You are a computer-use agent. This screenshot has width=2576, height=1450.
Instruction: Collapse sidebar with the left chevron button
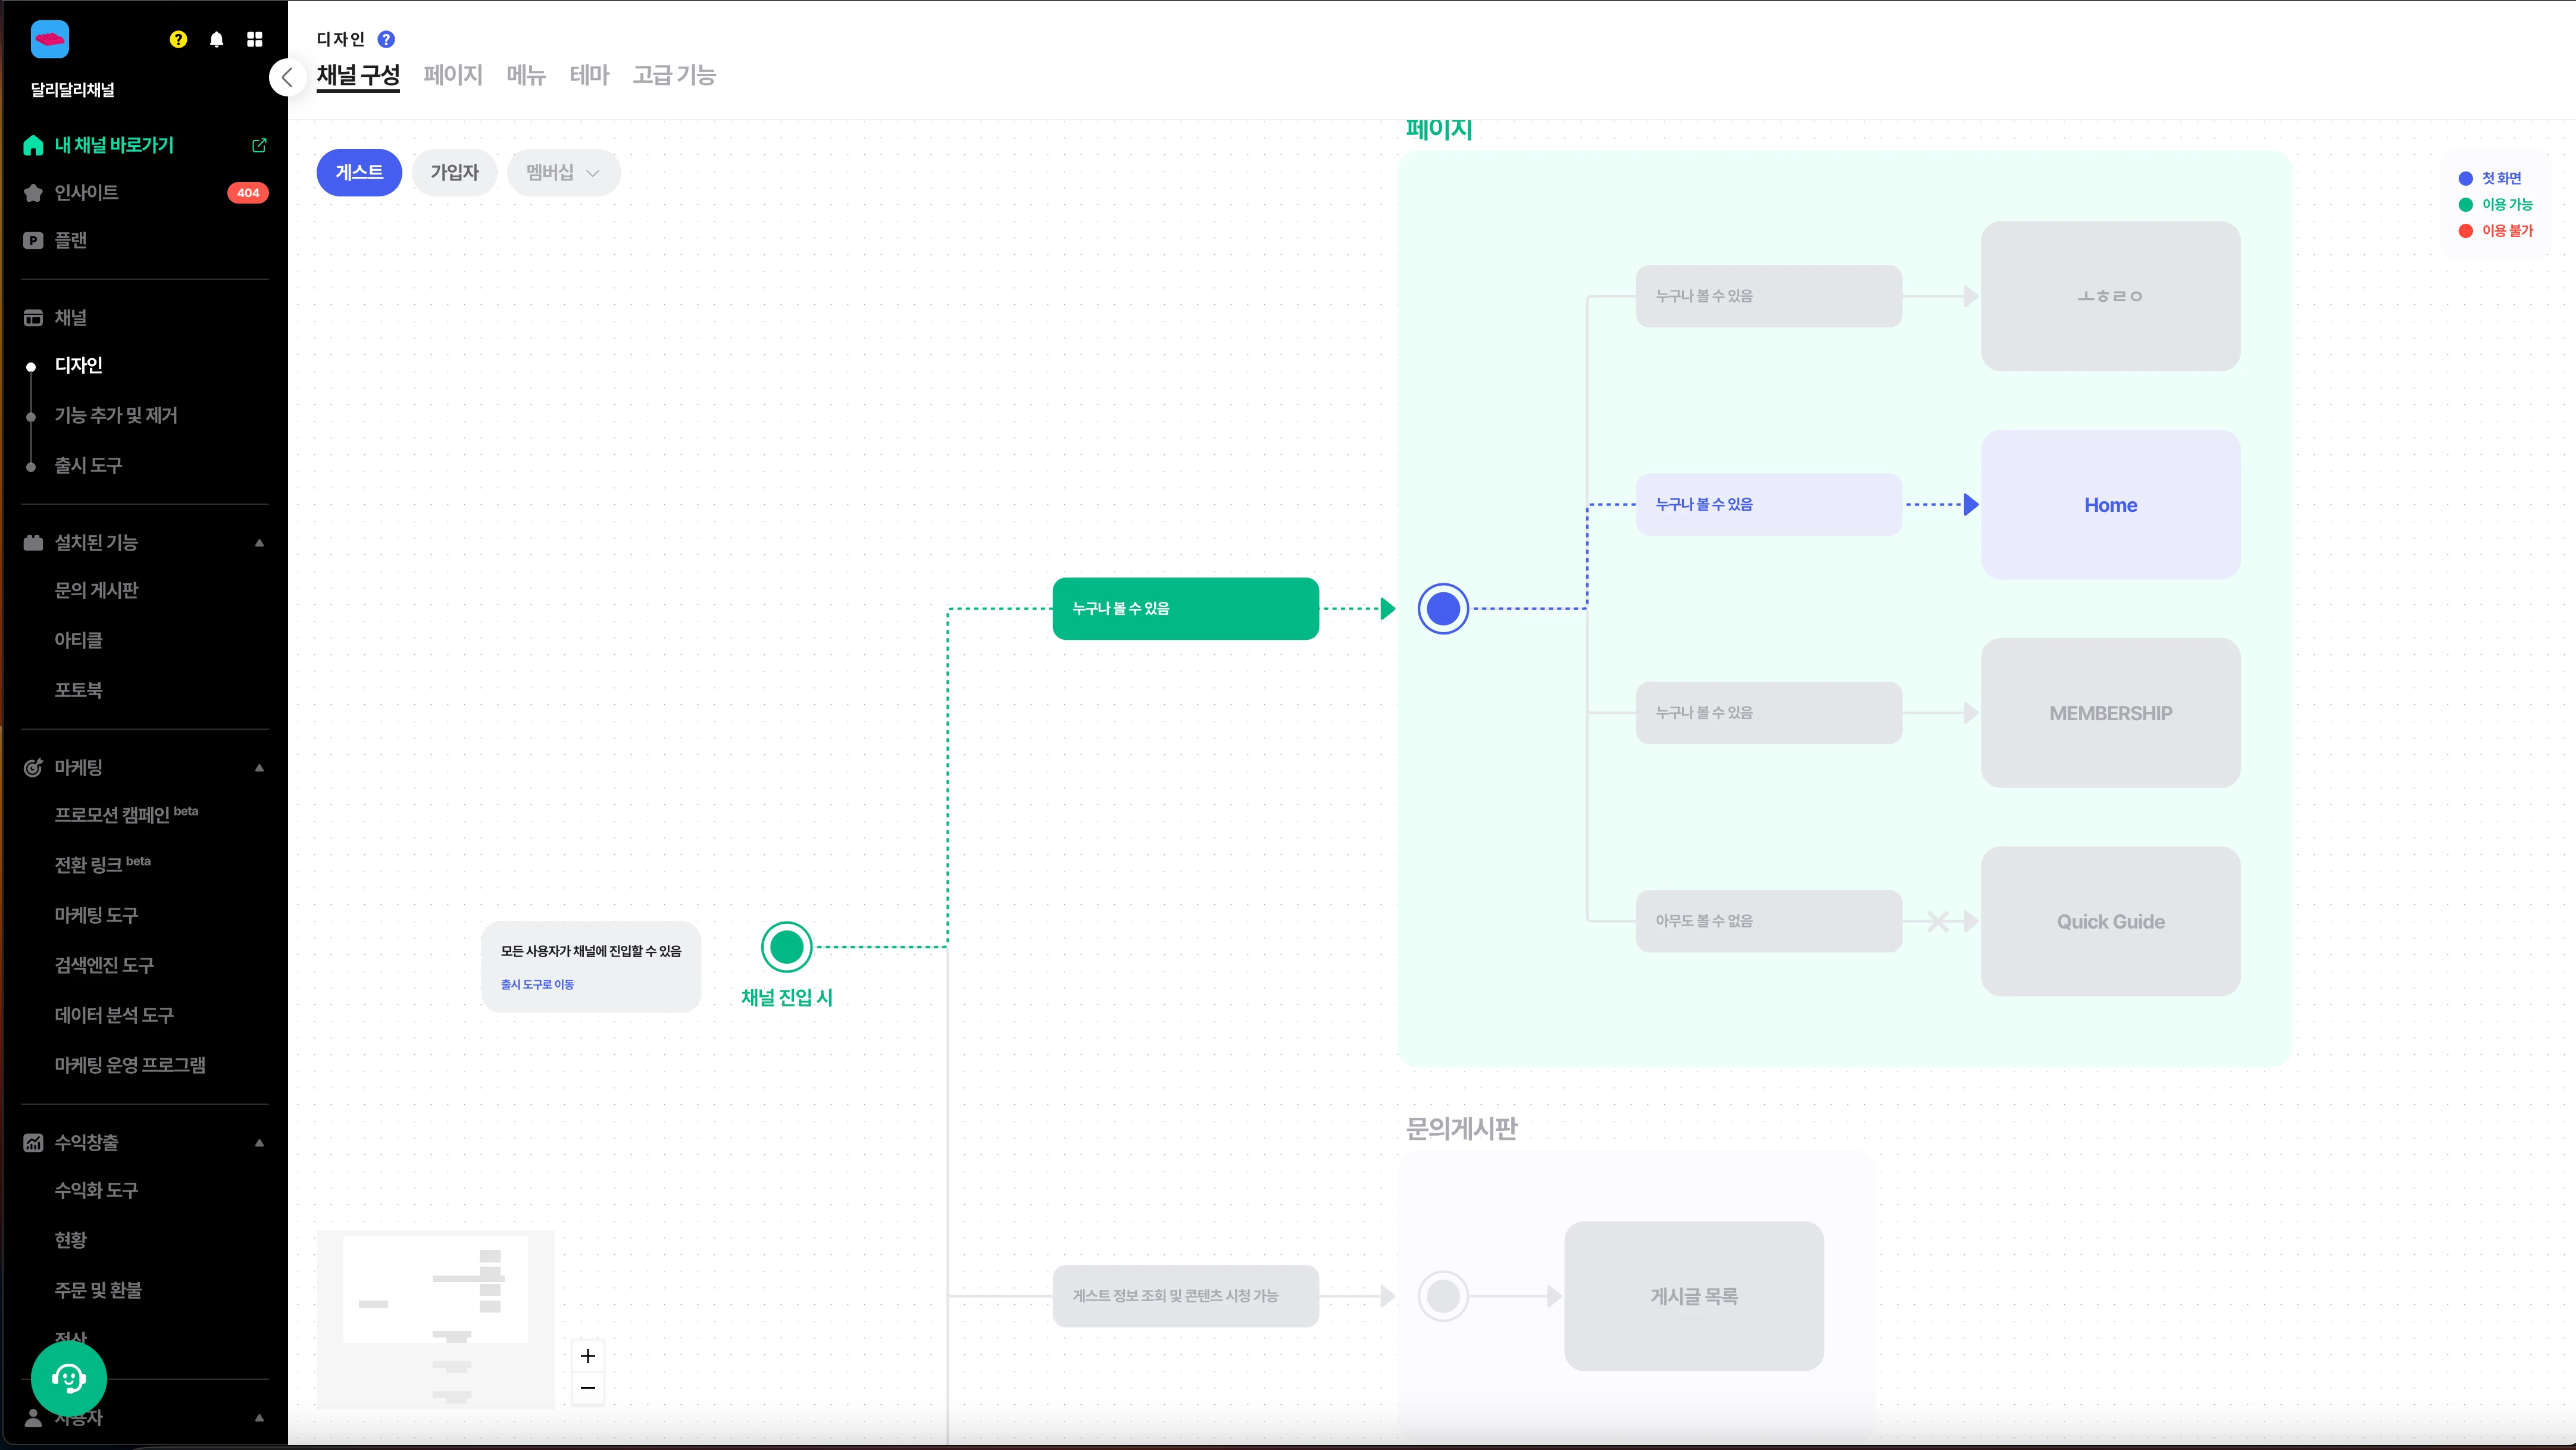286,77
